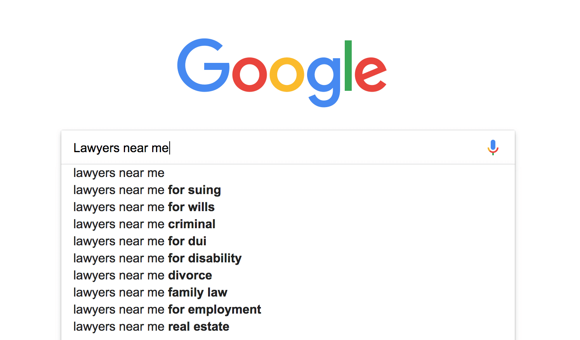Click the bold text 'for employment'
This screenshot has width=580, height=340.
point(214,310)
